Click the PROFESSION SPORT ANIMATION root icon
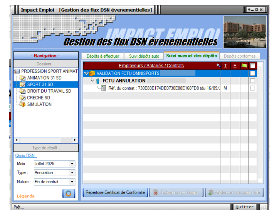This screenshot has height=212, width=274. point(17,71)
